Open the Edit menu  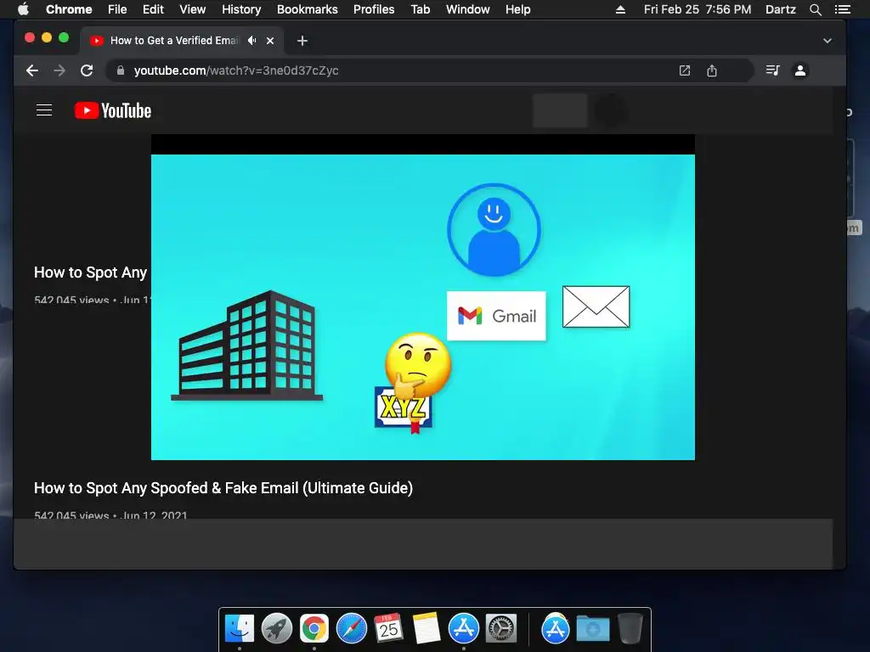click(x=153, y=9)
